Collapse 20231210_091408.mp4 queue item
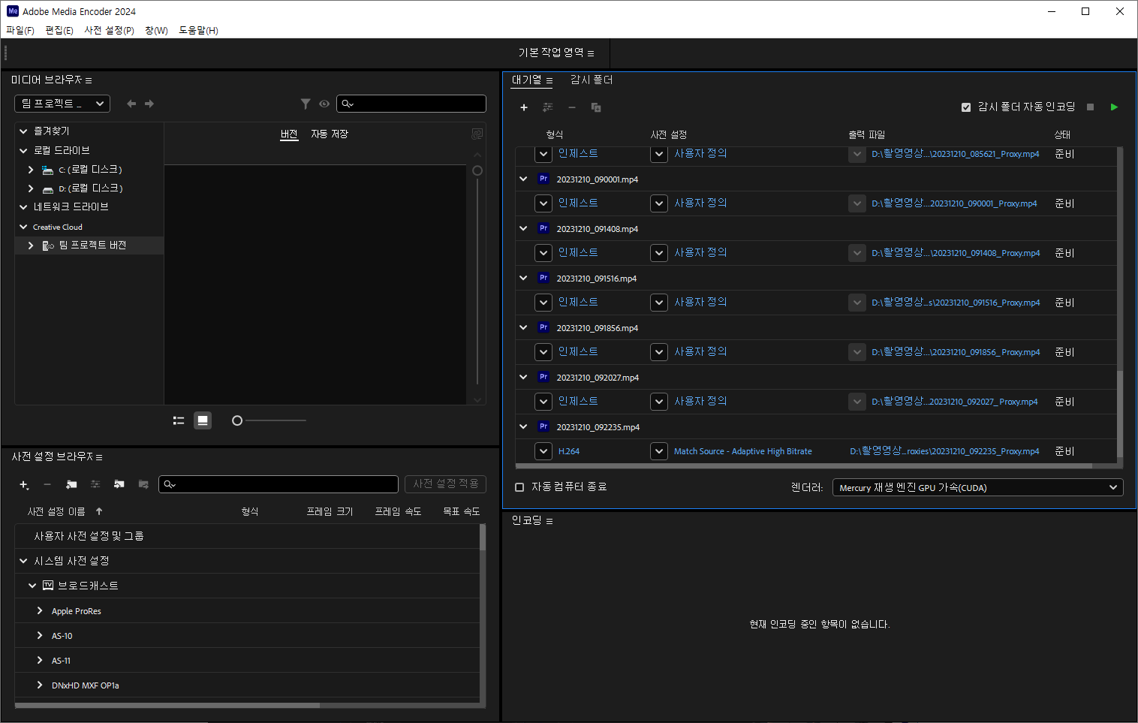The width and height of the screenshot is (1138, 723). coord(523,228)
